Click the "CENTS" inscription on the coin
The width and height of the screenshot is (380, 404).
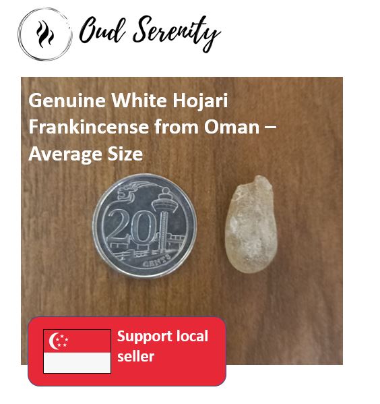tap(156, 260)
